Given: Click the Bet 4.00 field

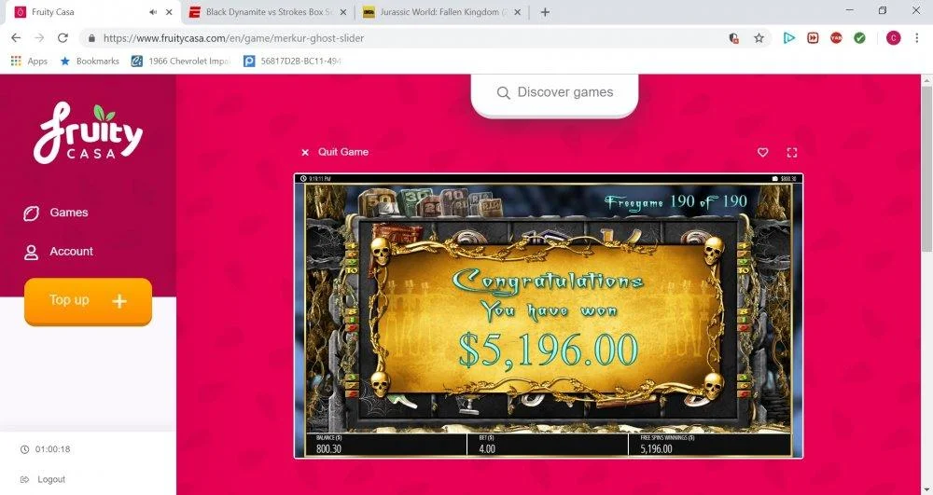Looking at the screenshot, I should pos(548,445).
